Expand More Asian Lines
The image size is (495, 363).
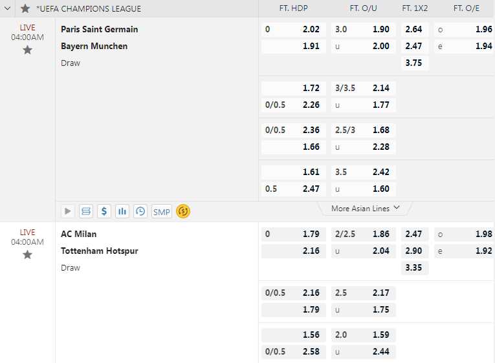pyautogui.click(x=366, y=209)
